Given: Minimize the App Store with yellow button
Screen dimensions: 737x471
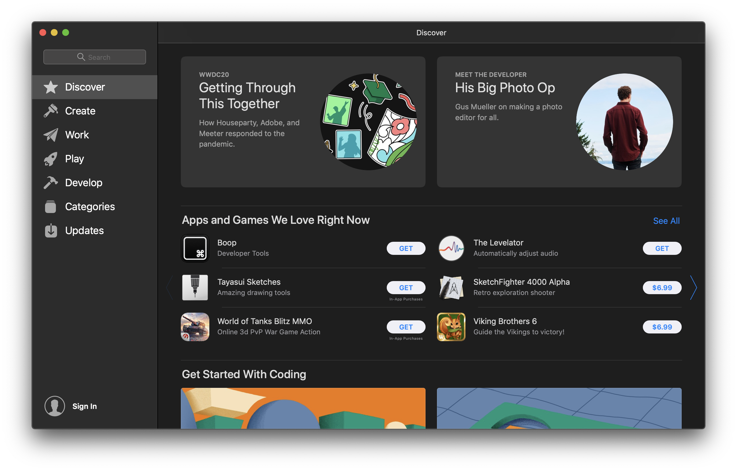Looking at the screenshot, I should [x=54, y=32].
